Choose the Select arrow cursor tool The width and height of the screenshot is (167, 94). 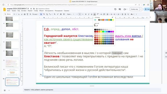point(41,14)
